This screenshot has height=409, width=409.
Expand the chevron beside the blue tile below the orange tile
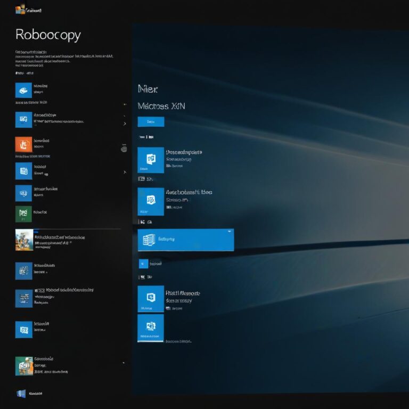(125, 172)
